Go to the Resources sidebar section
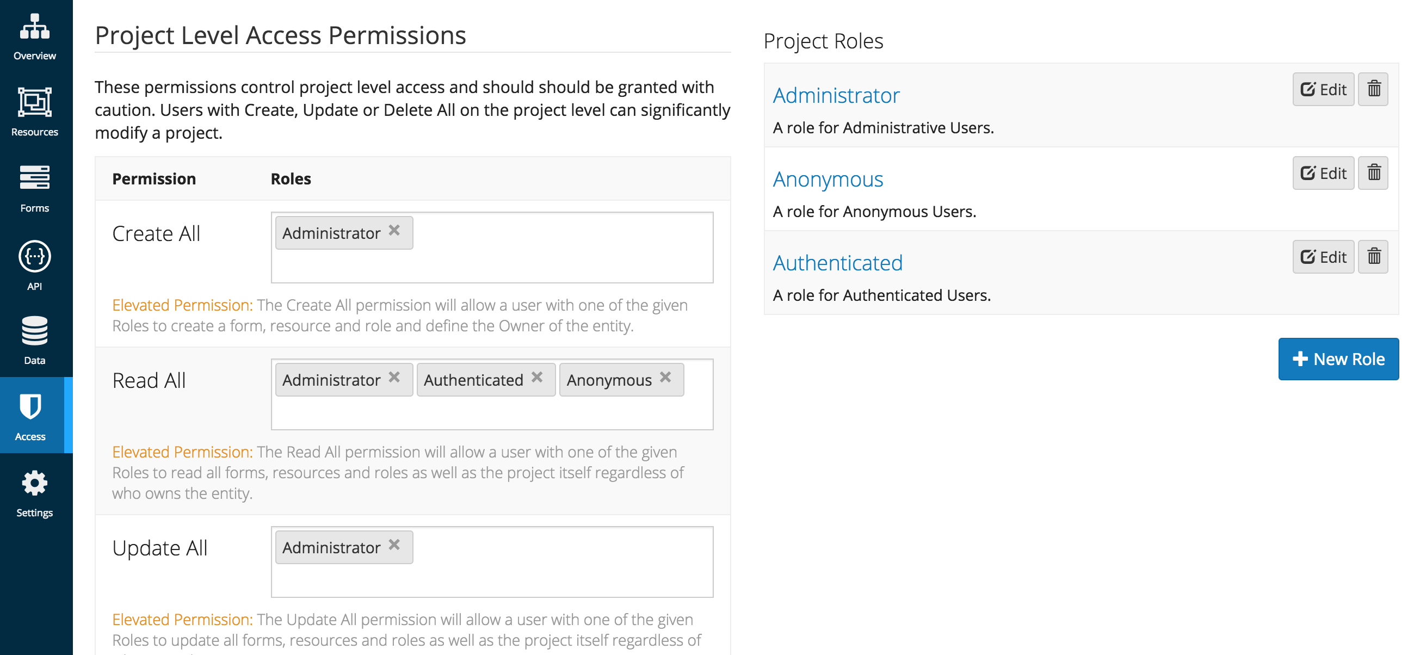1420x655 pixels. [x=34, y=112]
